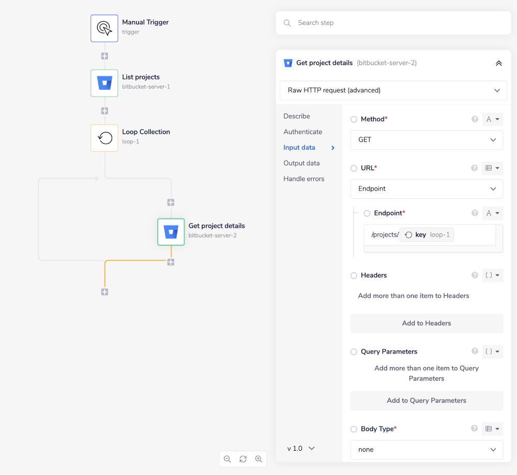
Task: Click the Add to Query Parameters button
Action: [427, 401]
